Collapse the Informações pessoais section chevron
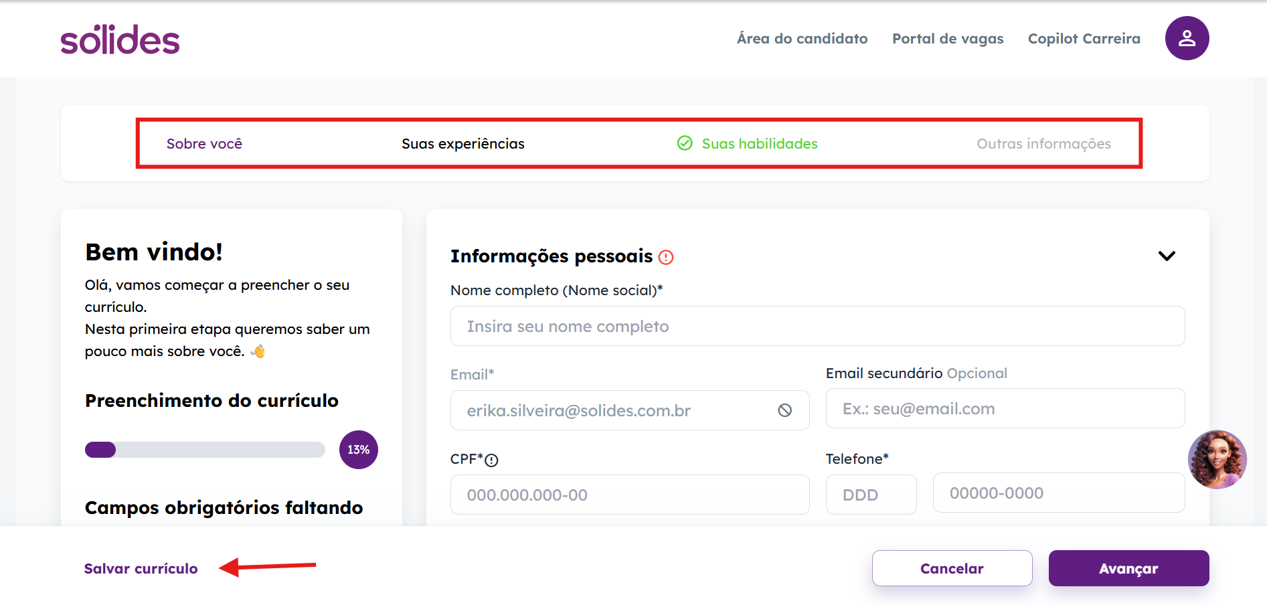Viewport: 1267px width, 605px height. tap(1167, 256)
